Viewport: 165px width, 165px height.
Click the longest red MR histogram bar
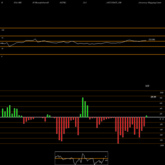pos(118,130)
